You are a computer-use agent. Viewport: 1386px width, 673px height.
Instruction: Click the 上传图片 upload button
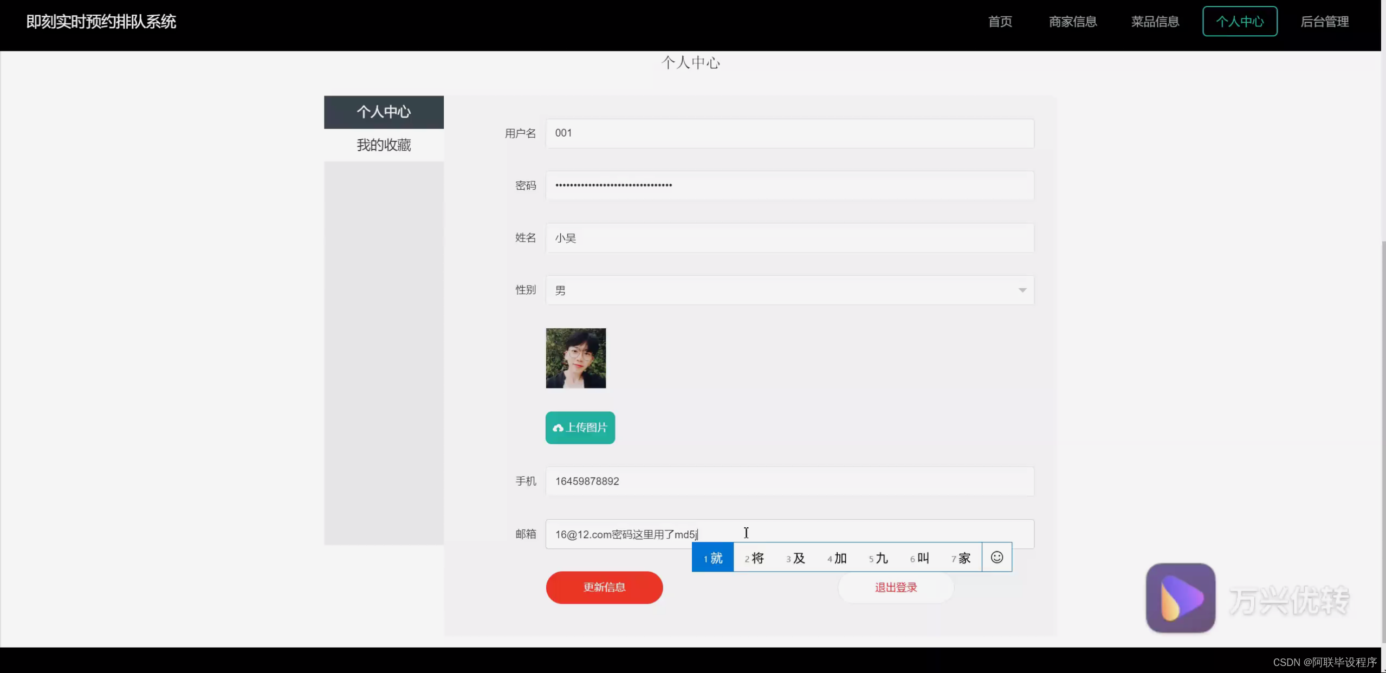(x=579, y=428)
